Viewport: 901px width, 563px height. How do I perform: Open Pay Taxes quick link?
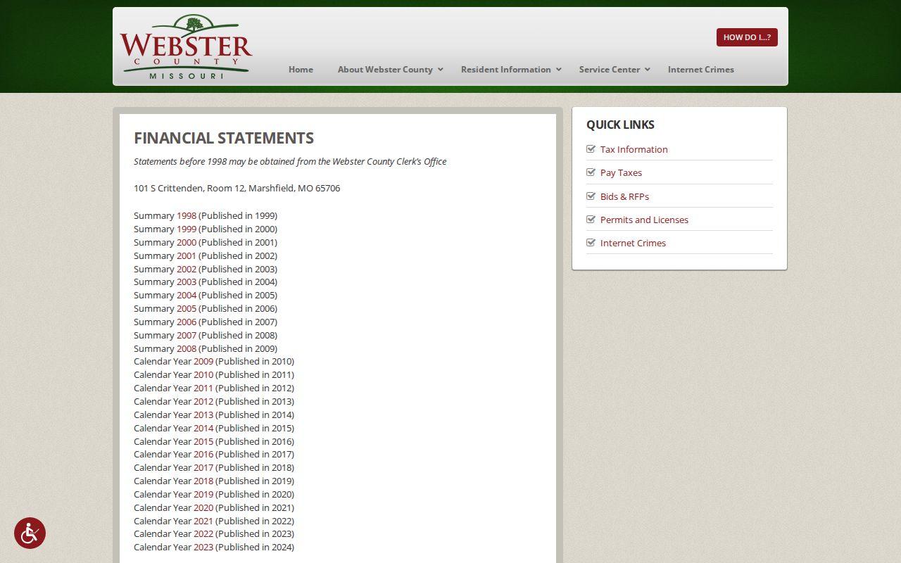[621, 172]
